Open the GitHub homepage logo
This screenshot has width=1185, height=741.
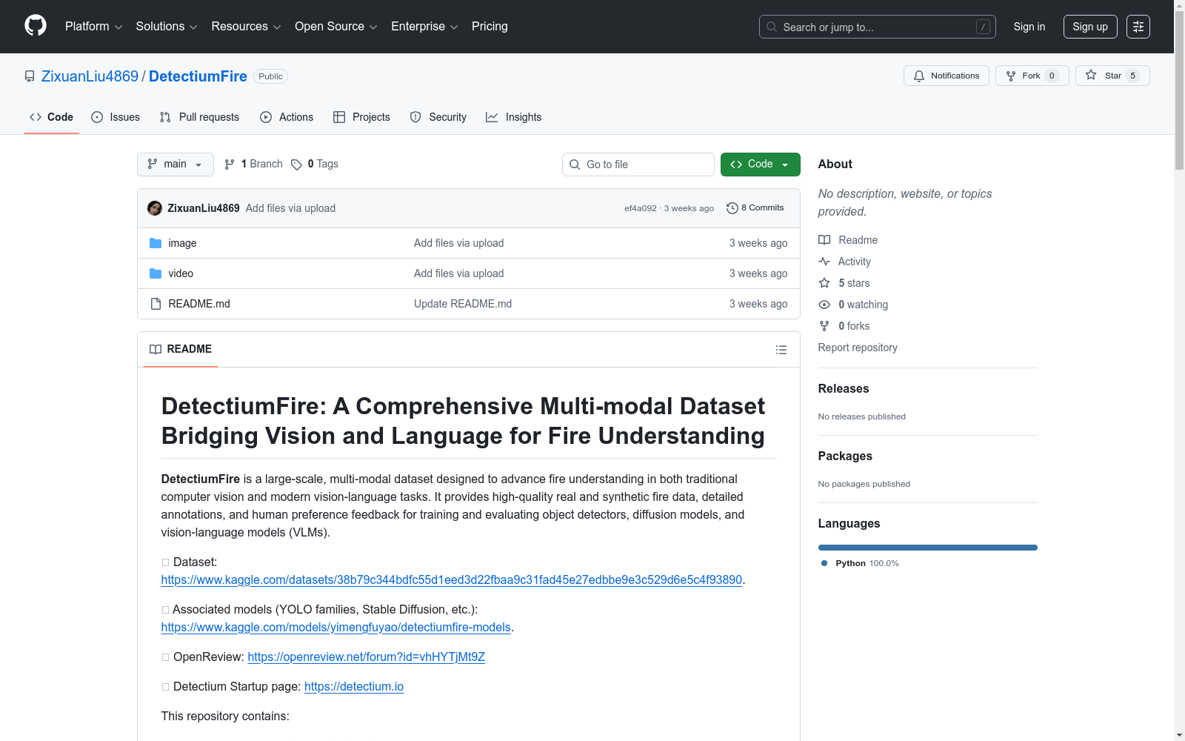36,26
